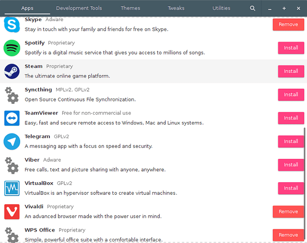Click the Vivaldi logo icon
Viewport: 307px width, 243px height.
pyautogui.click(x=12, y=212)
